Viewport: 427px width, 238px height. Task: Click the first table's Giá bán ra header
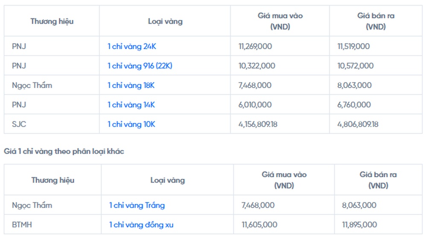[x=376, y=21]
